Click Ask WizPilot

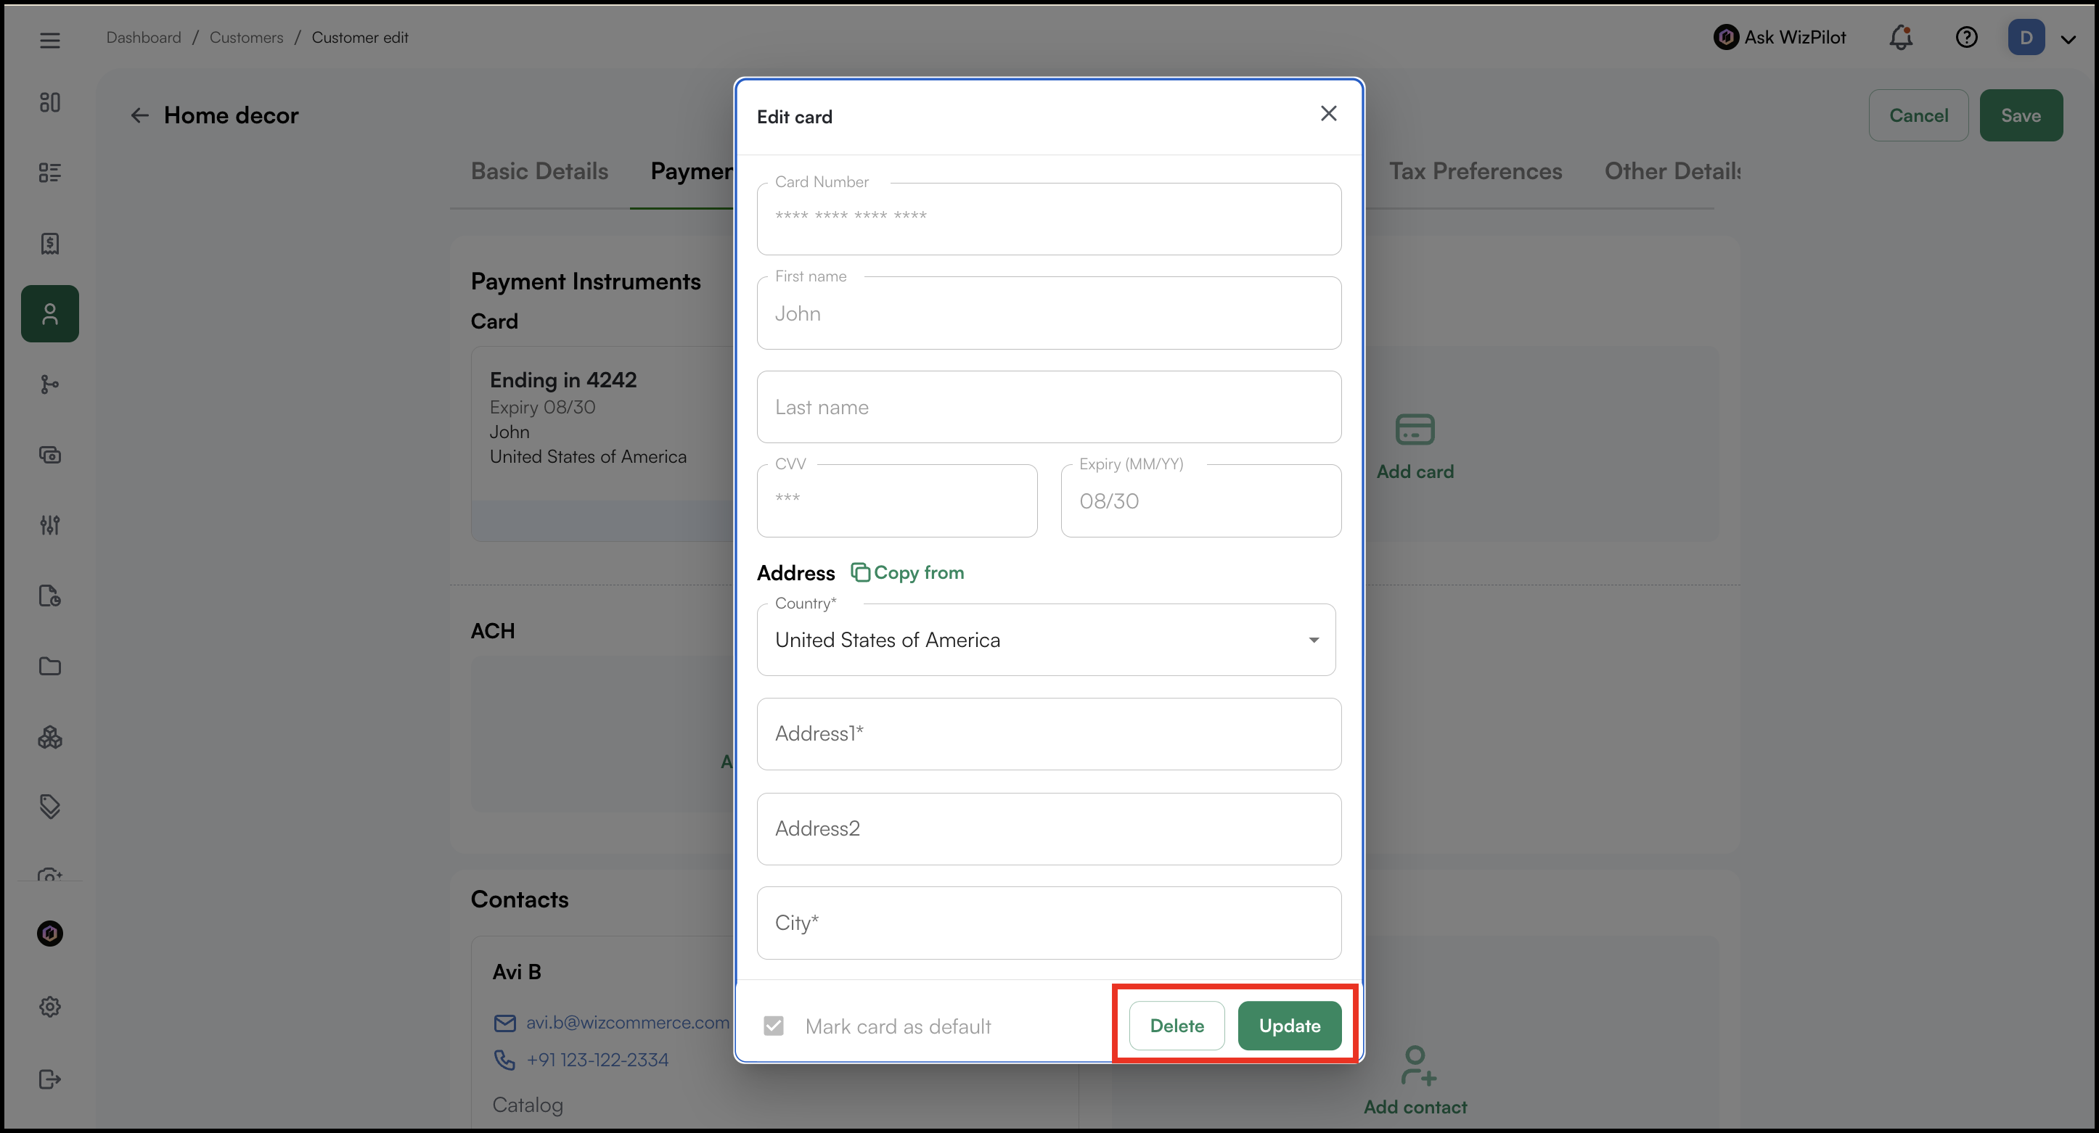[1780, 38]
